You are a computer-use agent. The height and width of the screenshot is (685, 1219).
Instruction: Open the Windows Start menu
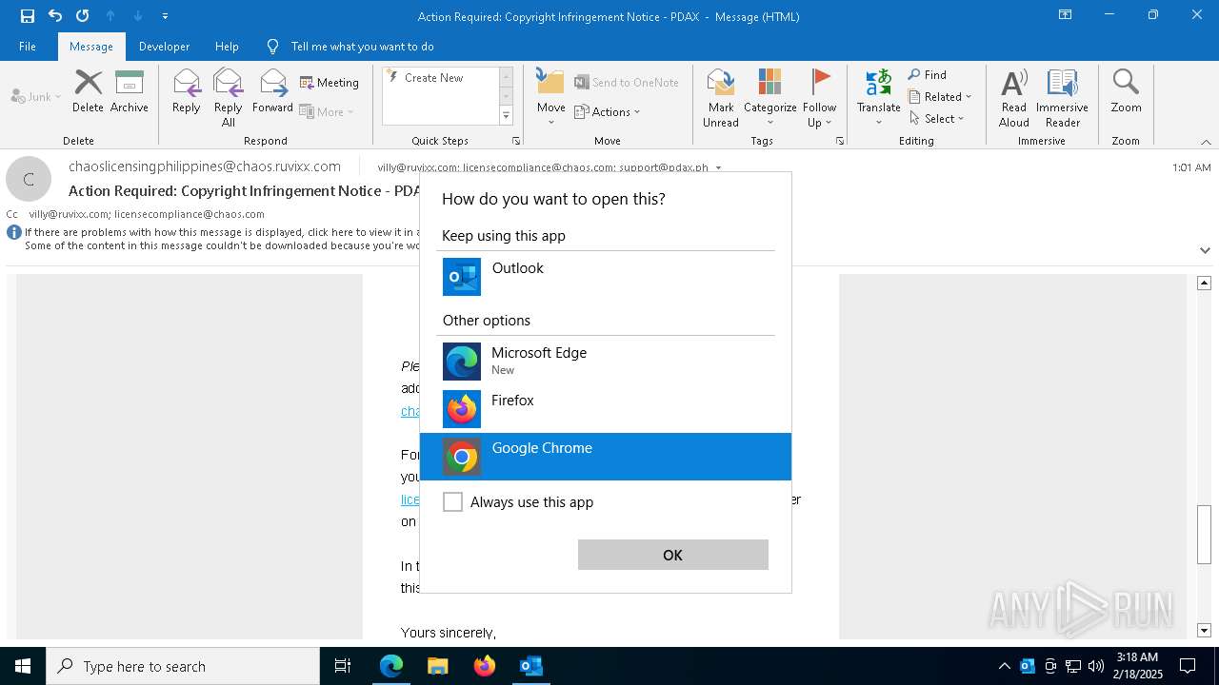click(x=23, y=666)
